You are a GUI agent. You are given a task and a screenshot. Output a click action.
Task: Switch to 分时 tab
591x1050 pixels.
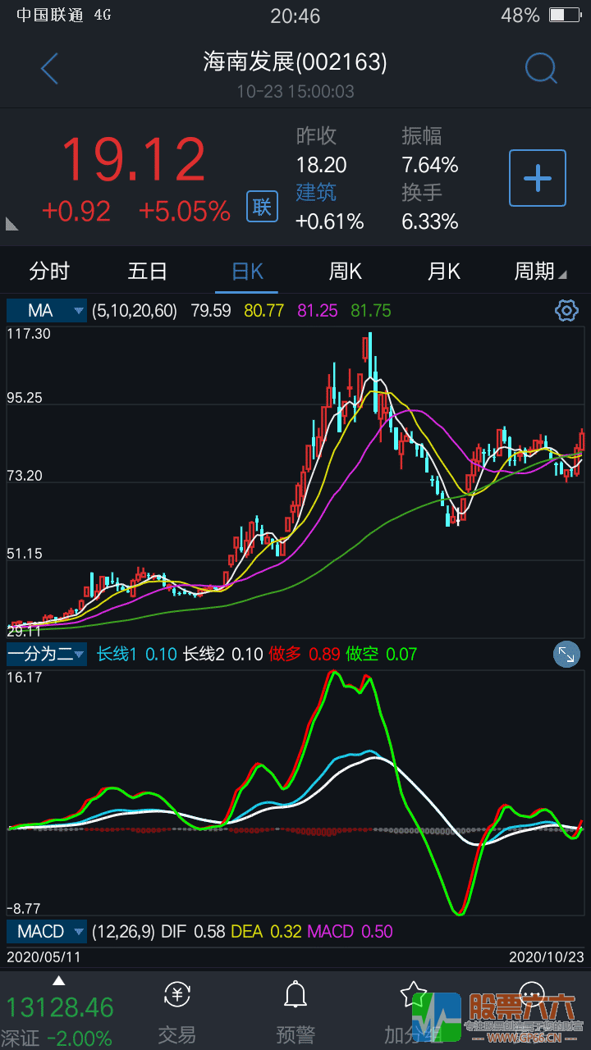click(x=49, y=271)
